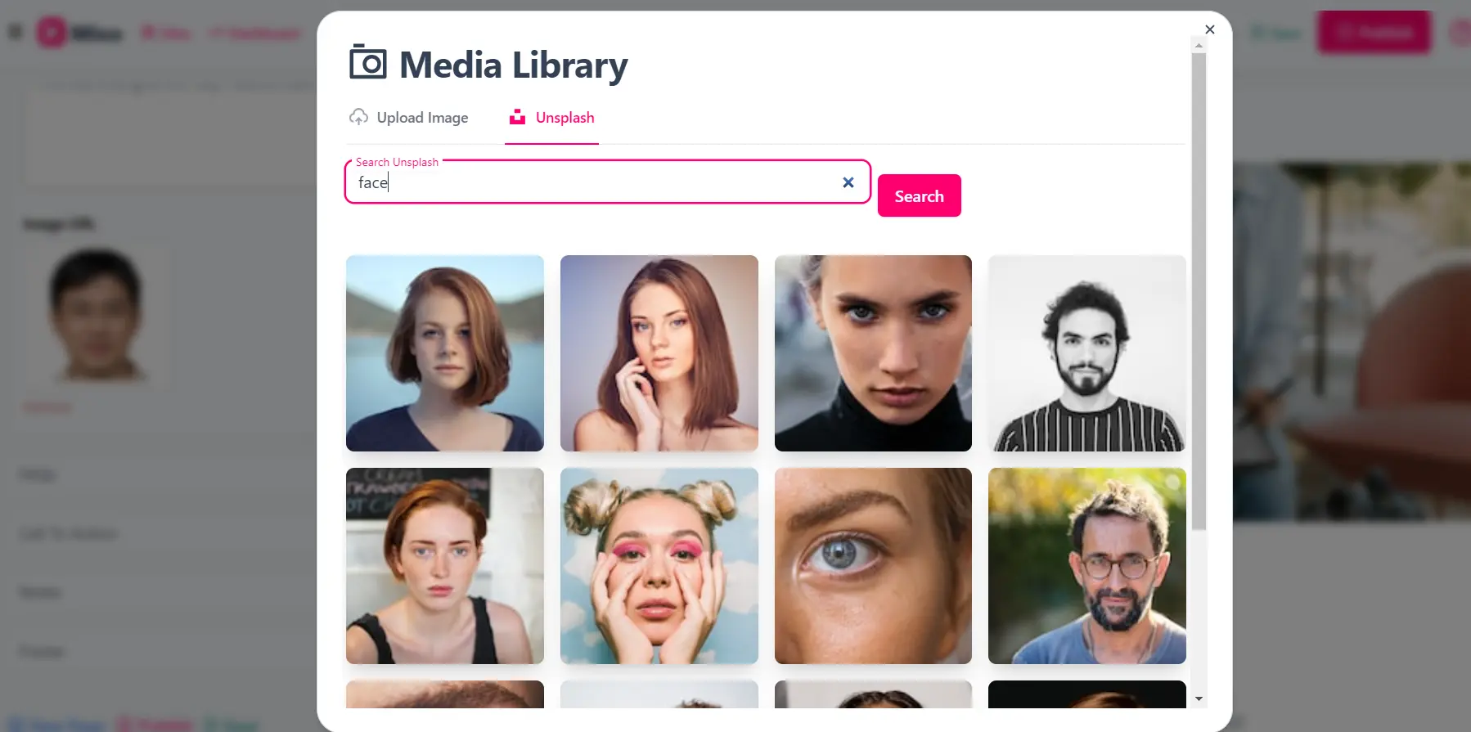Choose woman with pink eyeshadow photo

[659, 566]
